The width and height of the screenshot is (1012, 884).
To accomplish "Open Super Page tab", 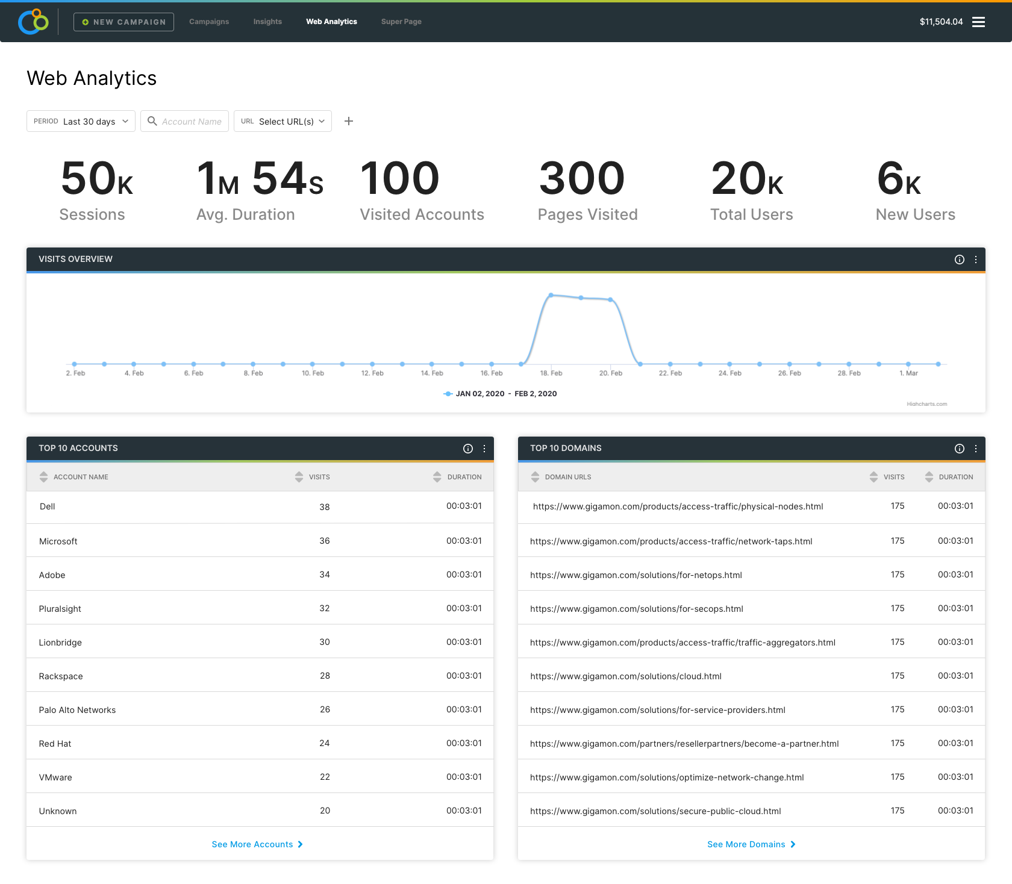I will [x=401, y=22].
